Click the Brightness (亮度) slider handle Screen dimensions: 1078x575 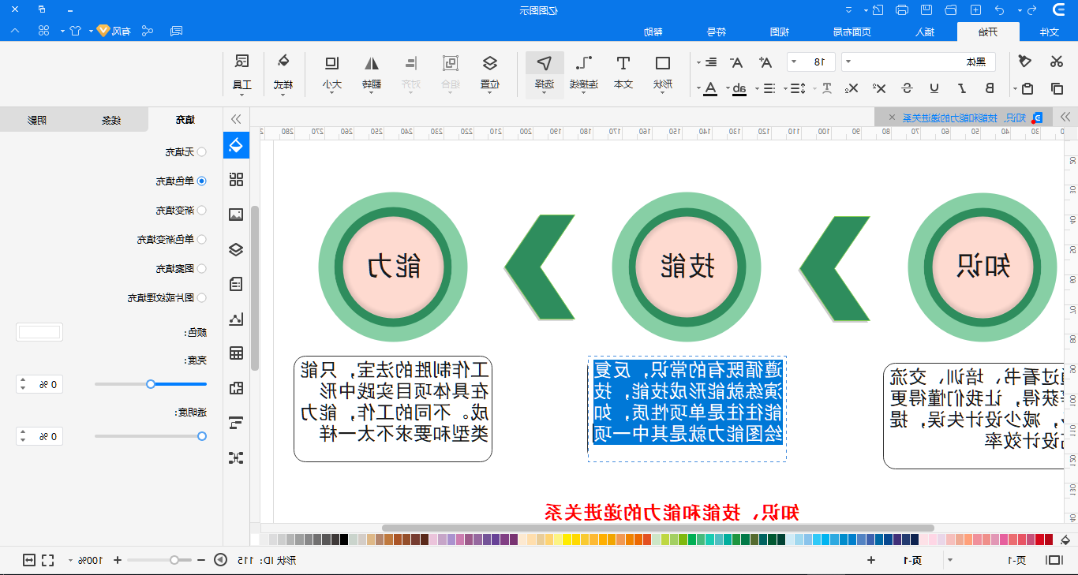[x=151, y=384]
